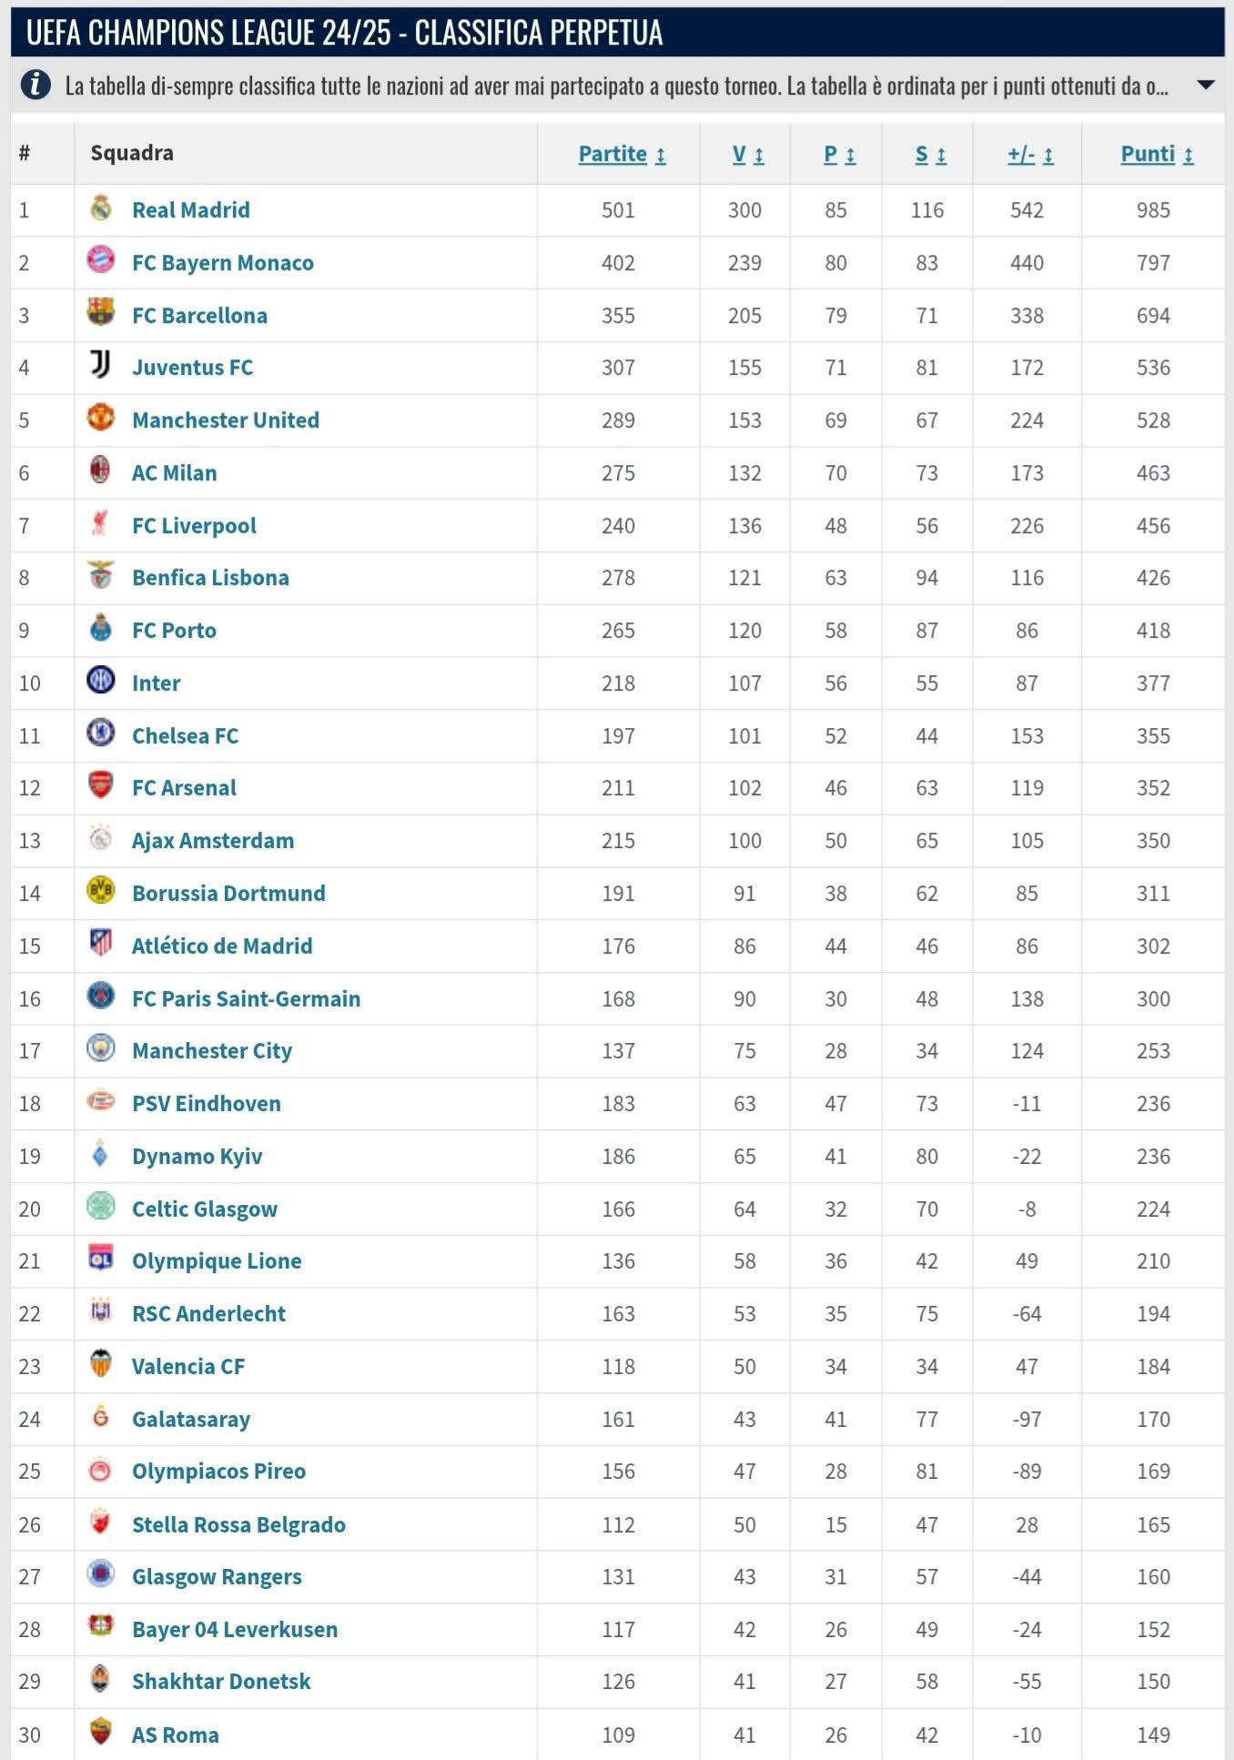Click the Borussia Dortmund BVB logo
This screenshot has height=1760, width=1234.
(x=101, y=891)
